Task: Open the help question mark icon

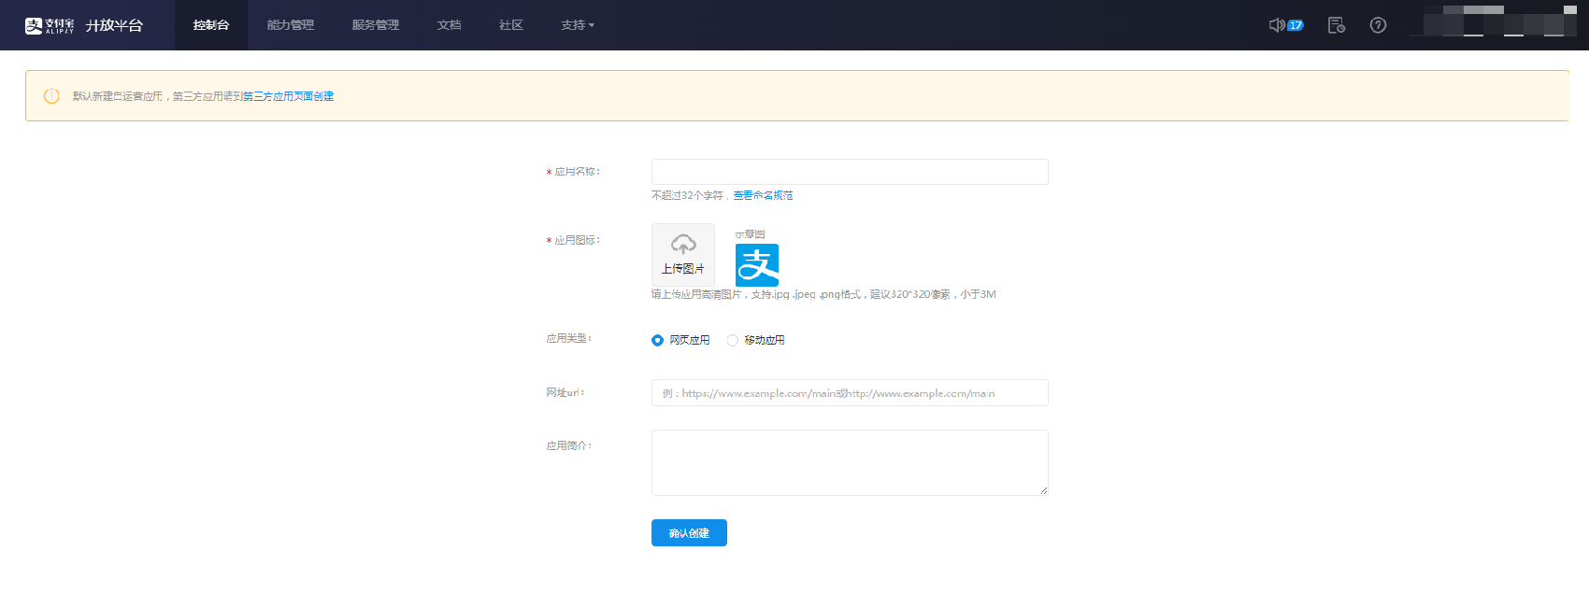Action: (x=1378, y=25)
